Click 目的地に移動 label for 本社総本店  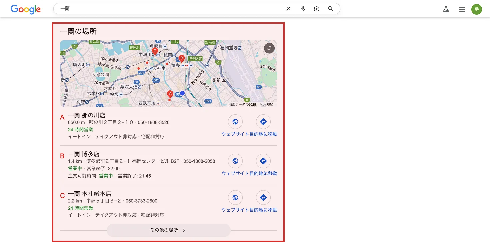click(x=263, y=210)
